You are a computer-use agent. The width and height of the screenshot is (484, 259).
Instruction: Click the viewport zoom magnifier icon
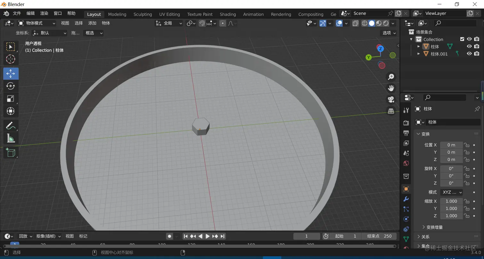tap(391, 77)
